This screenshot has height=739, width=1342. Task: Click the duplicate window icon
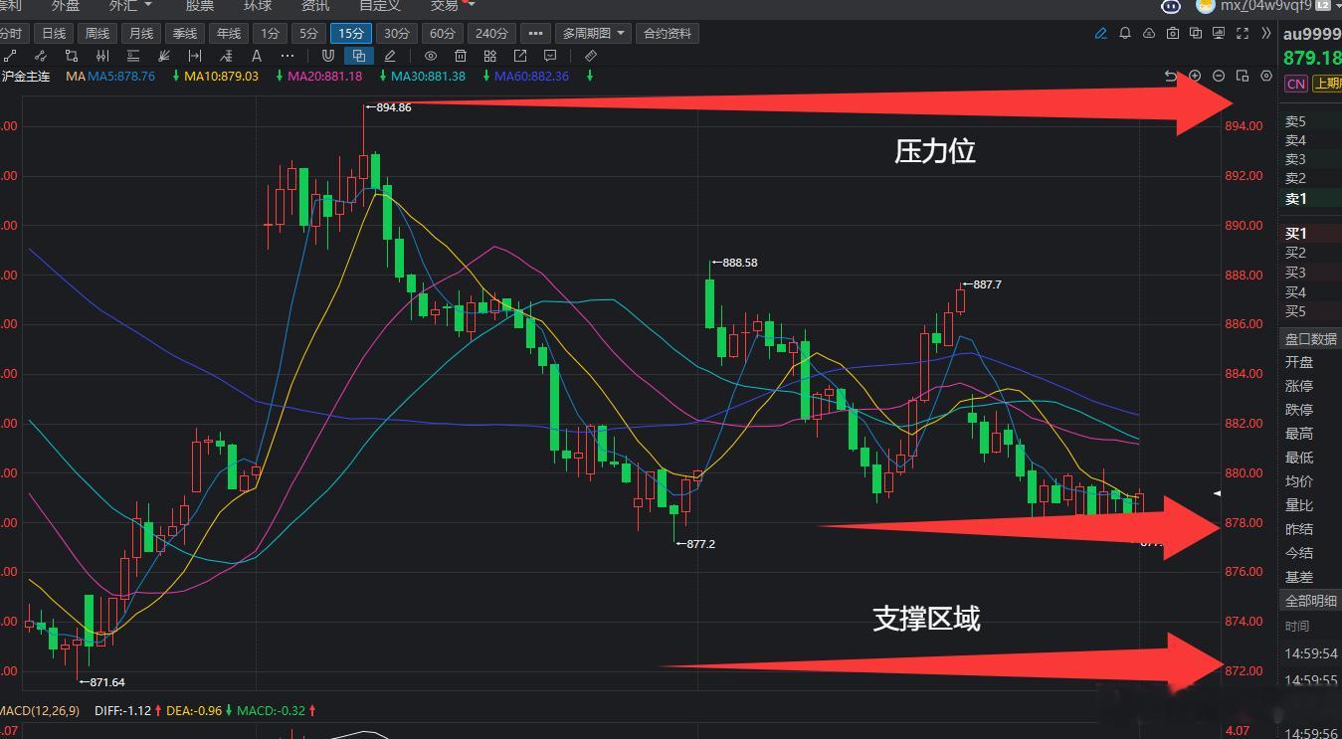coord(1196,33)
